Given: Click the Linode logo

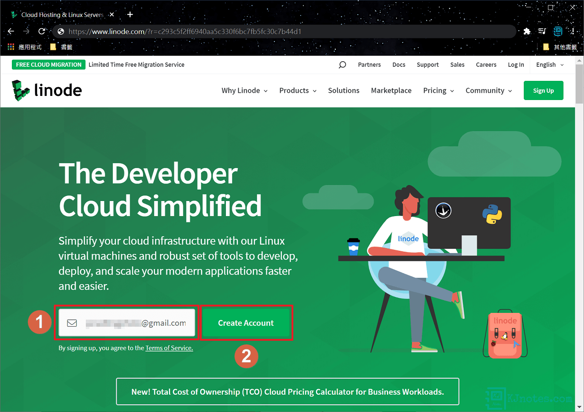Looking at the screenshot, I should (46, 90).
